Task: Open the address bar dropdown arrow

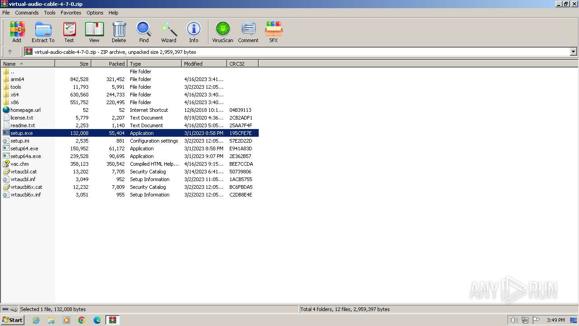Action: (574, 52)
